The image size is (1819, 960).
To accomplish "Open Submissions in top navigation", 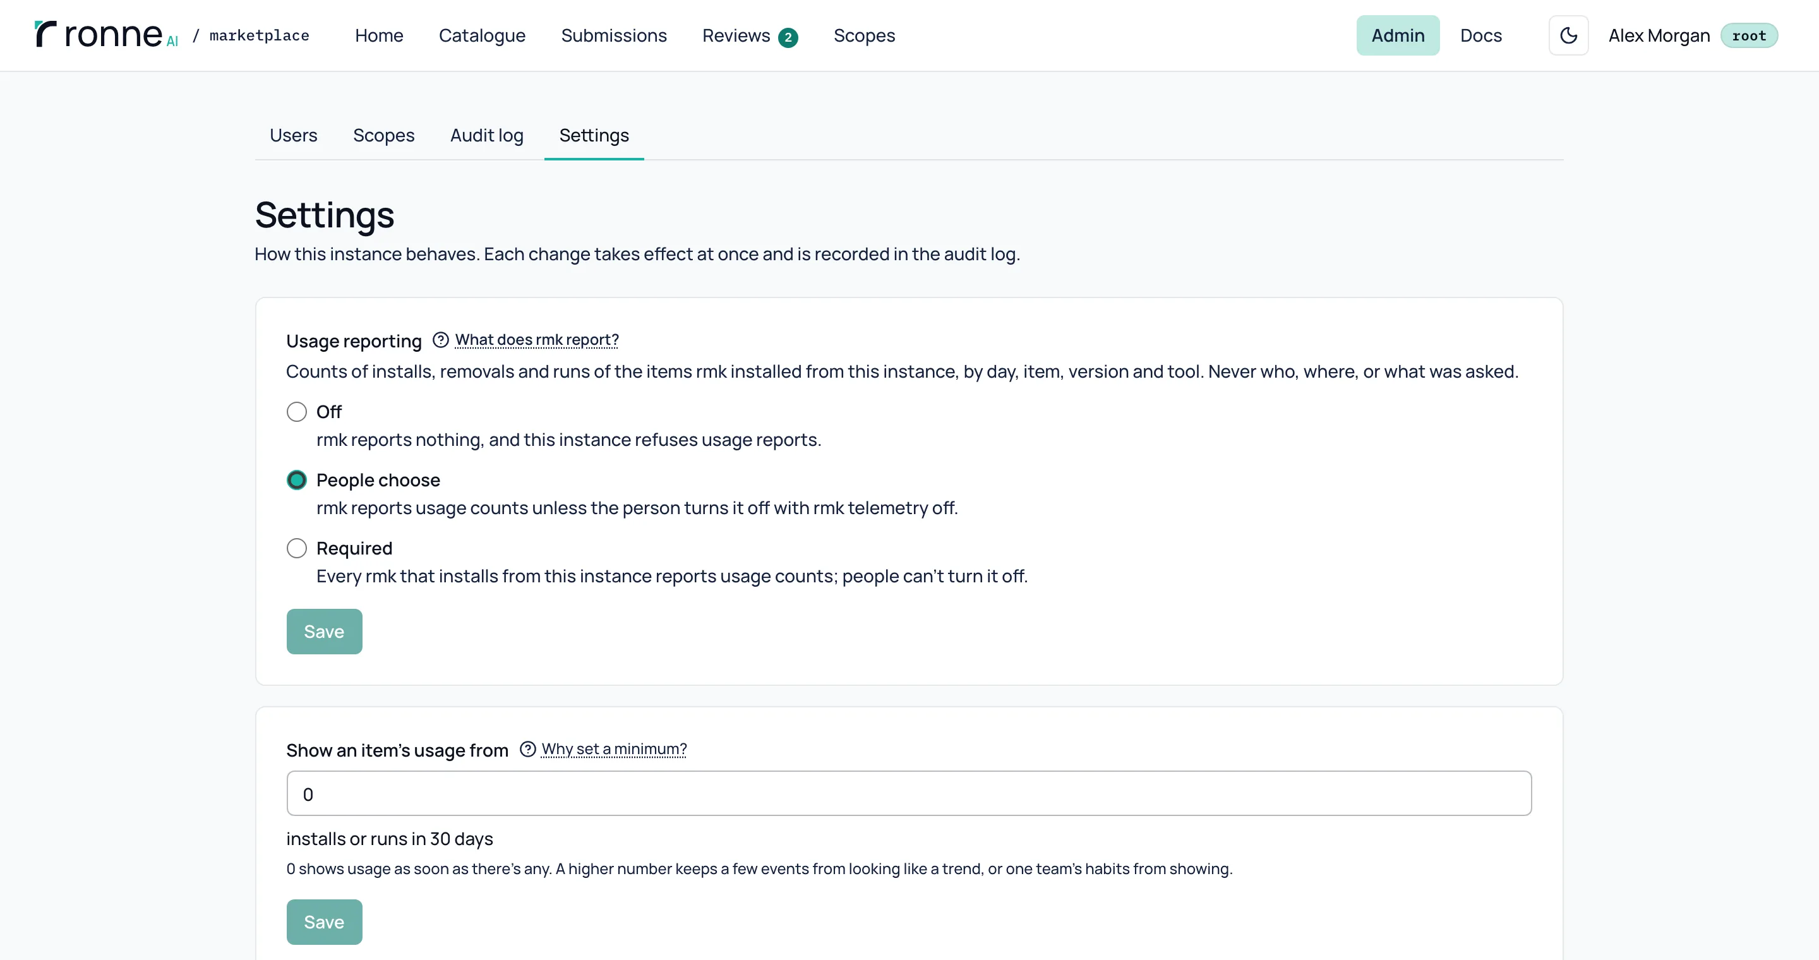I will (614, 35).
